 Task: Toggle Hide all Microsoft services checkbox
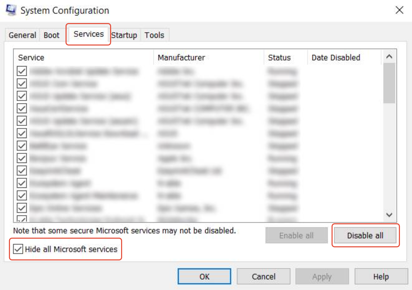click(x=18, y=249)
